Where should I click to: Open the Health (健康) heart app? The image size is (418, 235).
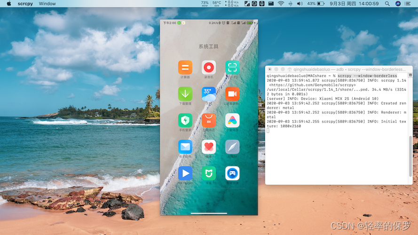click(209, 147)
